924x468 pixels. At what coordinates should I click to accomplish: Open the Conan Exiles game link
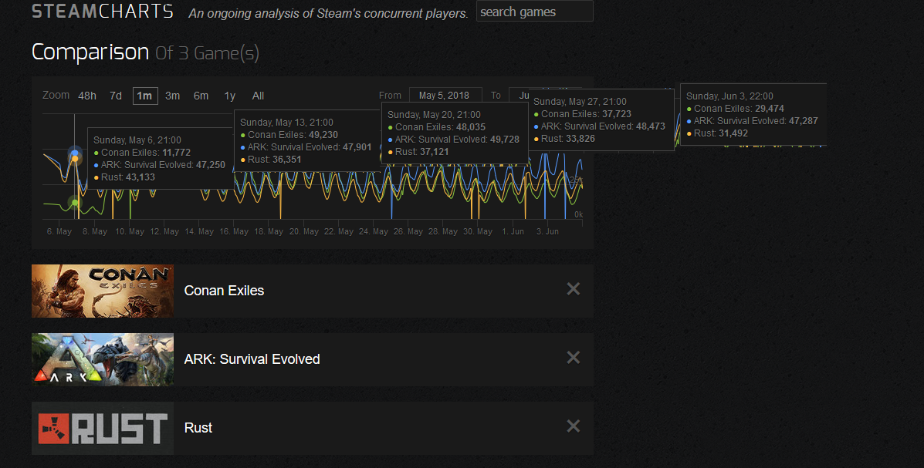224,290
